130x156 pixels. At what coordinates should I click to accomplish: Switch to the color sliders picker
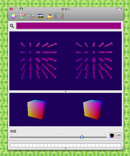coord(23,16)
